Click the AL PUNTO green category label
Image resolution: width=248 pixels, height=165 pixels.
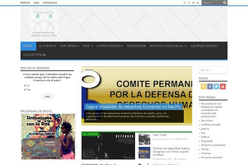pyautogui.click(x=90, y=134)
